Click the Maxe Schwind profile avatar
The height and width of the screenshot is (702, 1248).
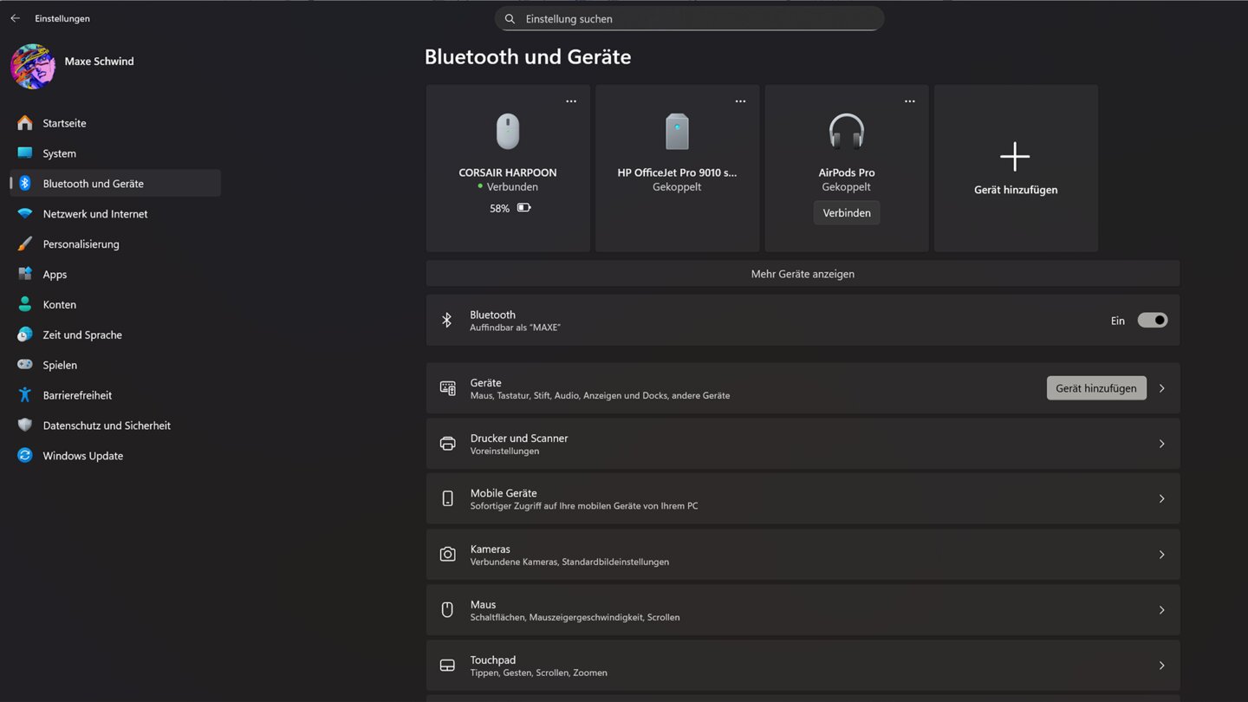pos(33,66)
